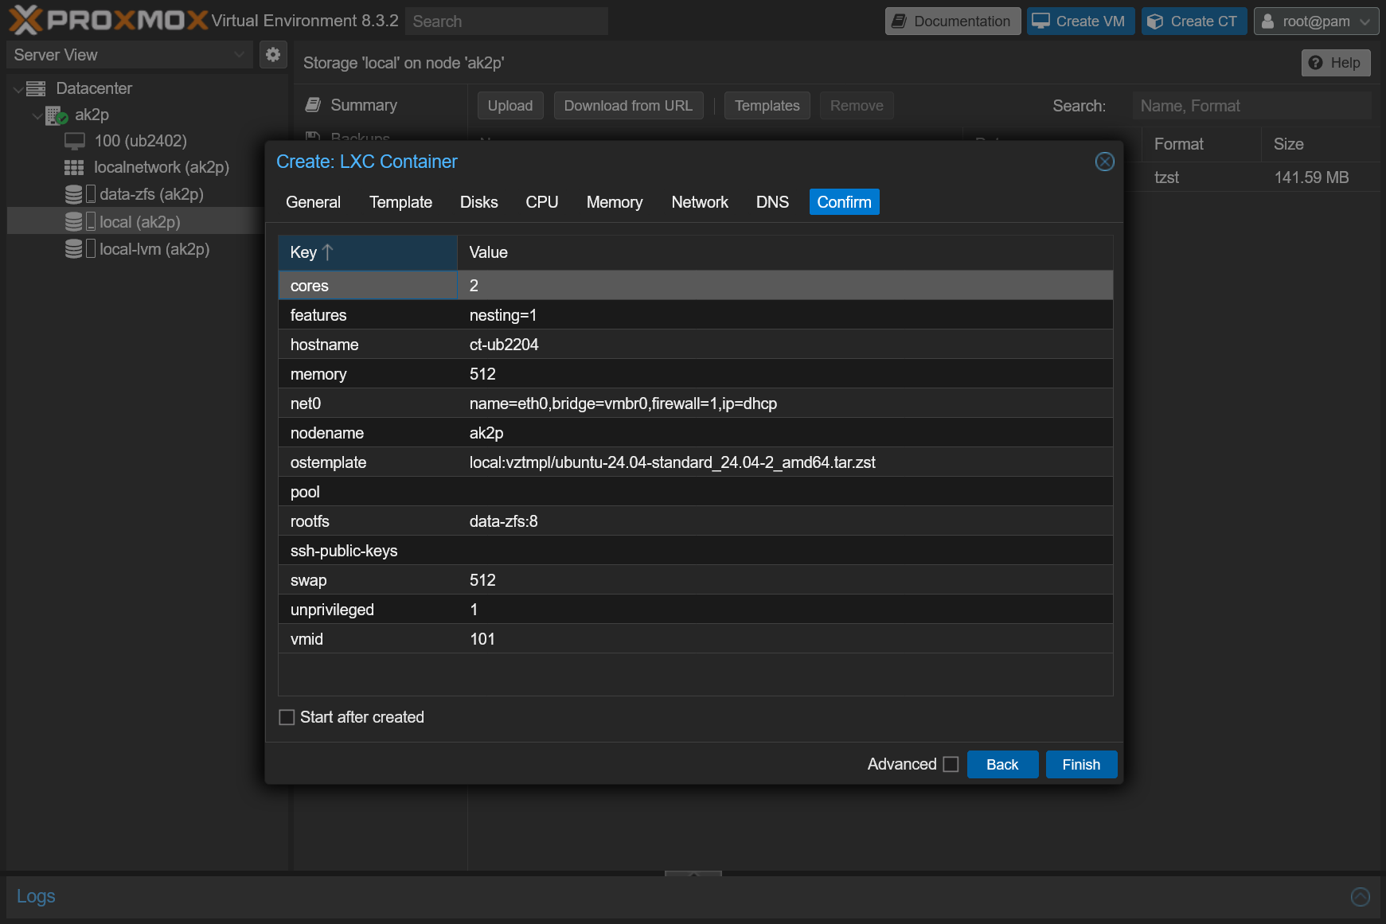Switch to the Disks tab
1386x924 pixels.
click(479, 202)
